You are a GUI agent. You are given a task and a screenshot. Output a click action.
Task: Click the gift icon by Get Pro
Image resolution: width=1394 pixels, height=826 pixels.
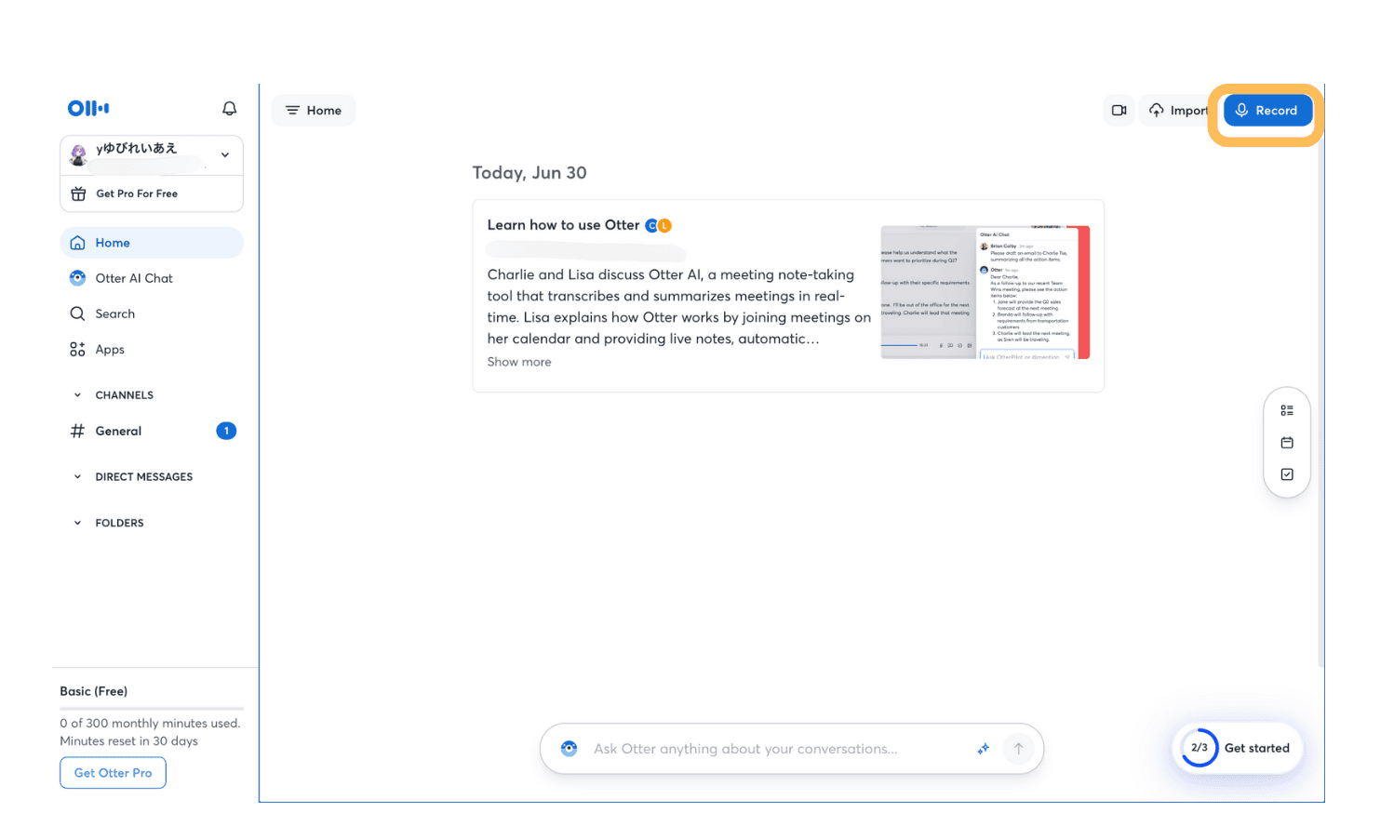coord(78,193)
